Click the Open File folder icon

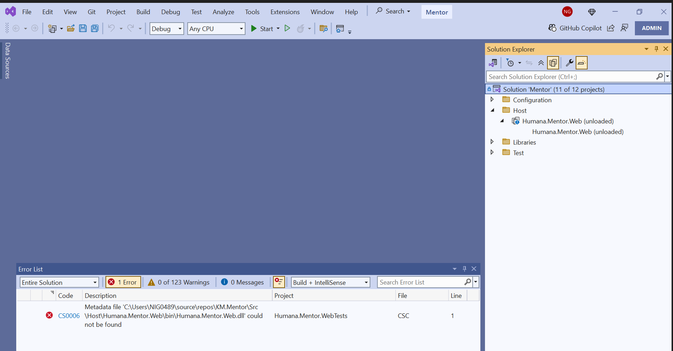coord(71,28)
